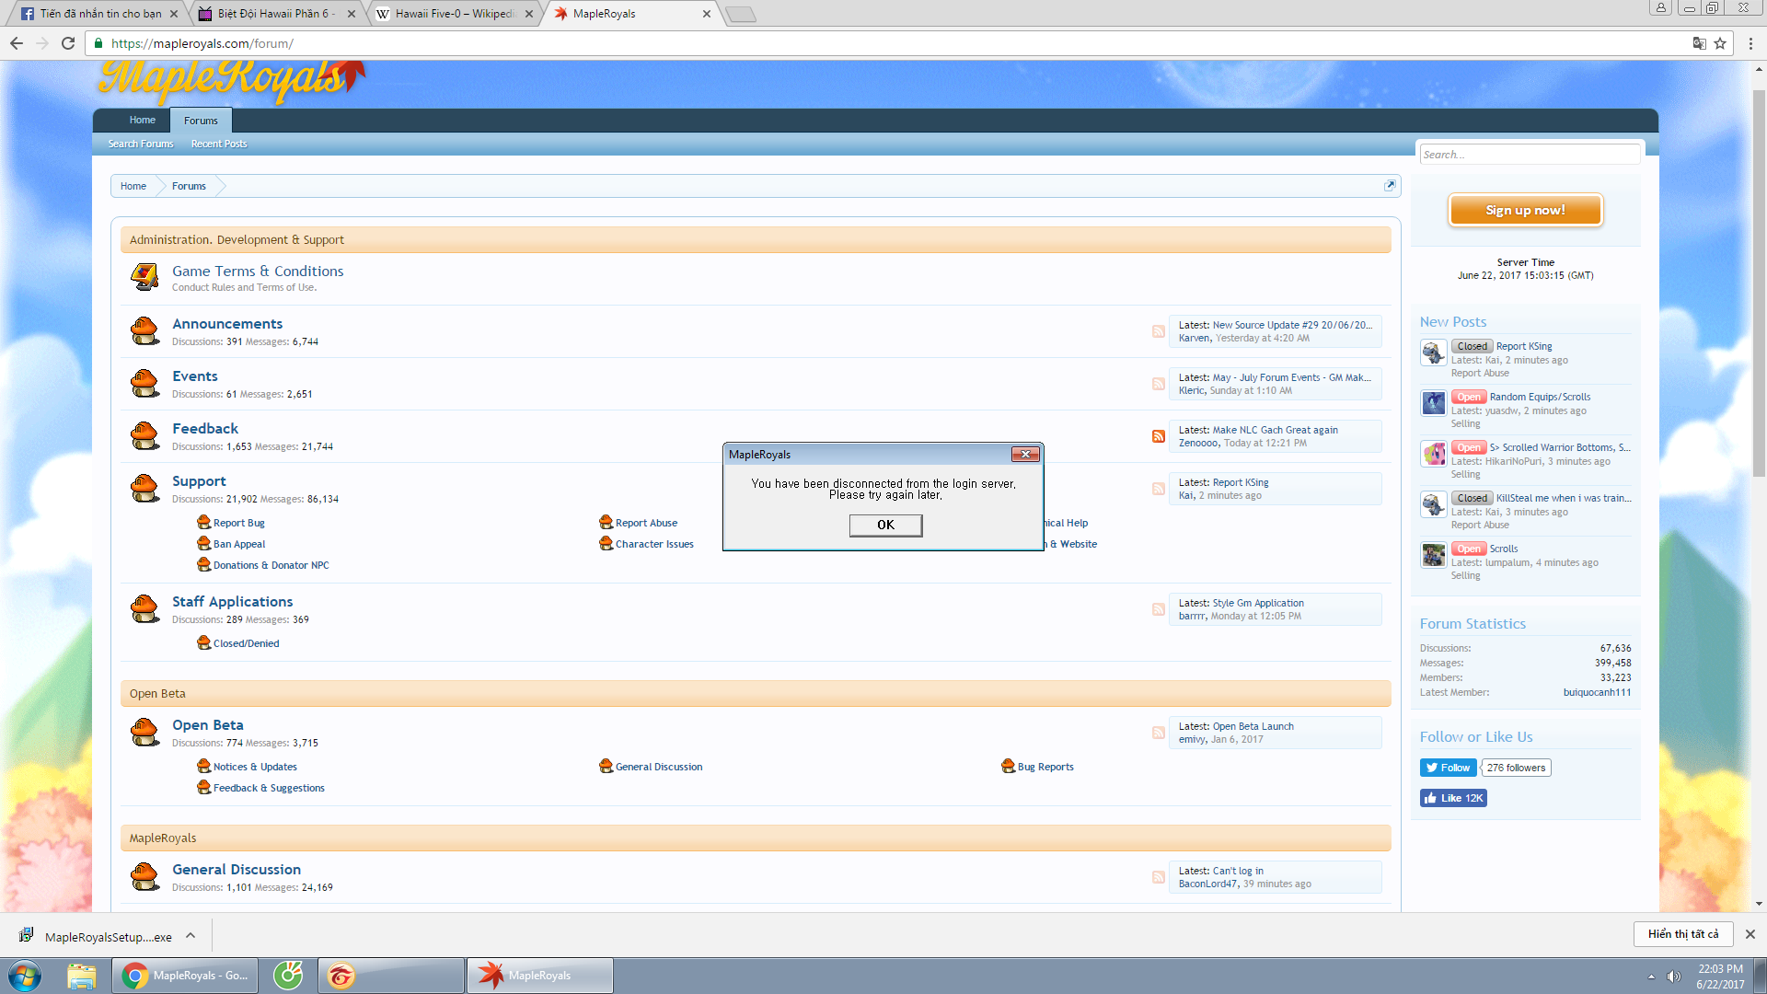This screenshot has height=994, width=1767.
Task: Open the MapleRoyals game taskbar item
Action: 540,976
